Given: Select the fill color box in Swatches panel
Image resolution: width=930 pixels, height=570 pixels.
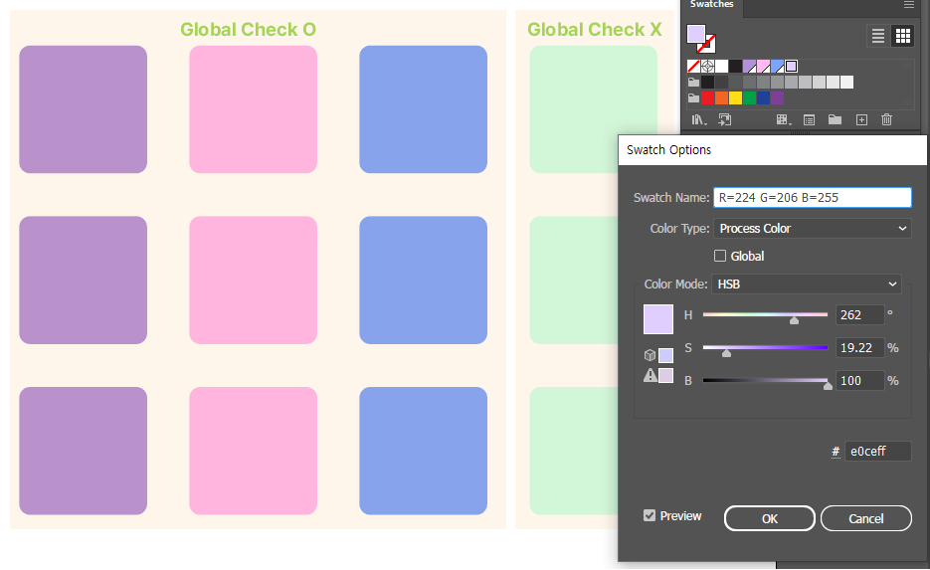Looking at the screenshot, I should pos(696,34).
